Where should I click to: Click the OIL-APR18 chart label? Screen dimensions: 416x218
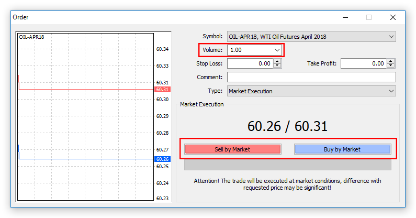click(x=31, y=37)
